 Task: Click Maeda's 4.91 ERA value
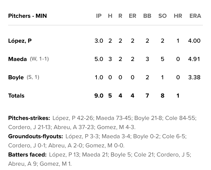pos(194,59)
